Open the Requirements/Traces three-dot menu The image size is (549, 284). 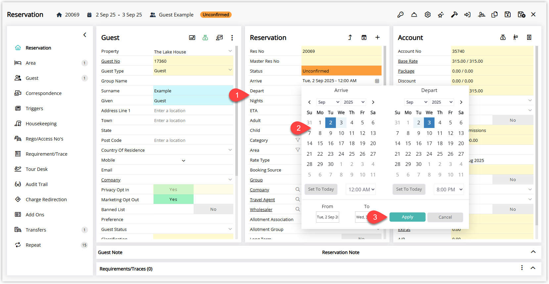[x=522, y=268]
